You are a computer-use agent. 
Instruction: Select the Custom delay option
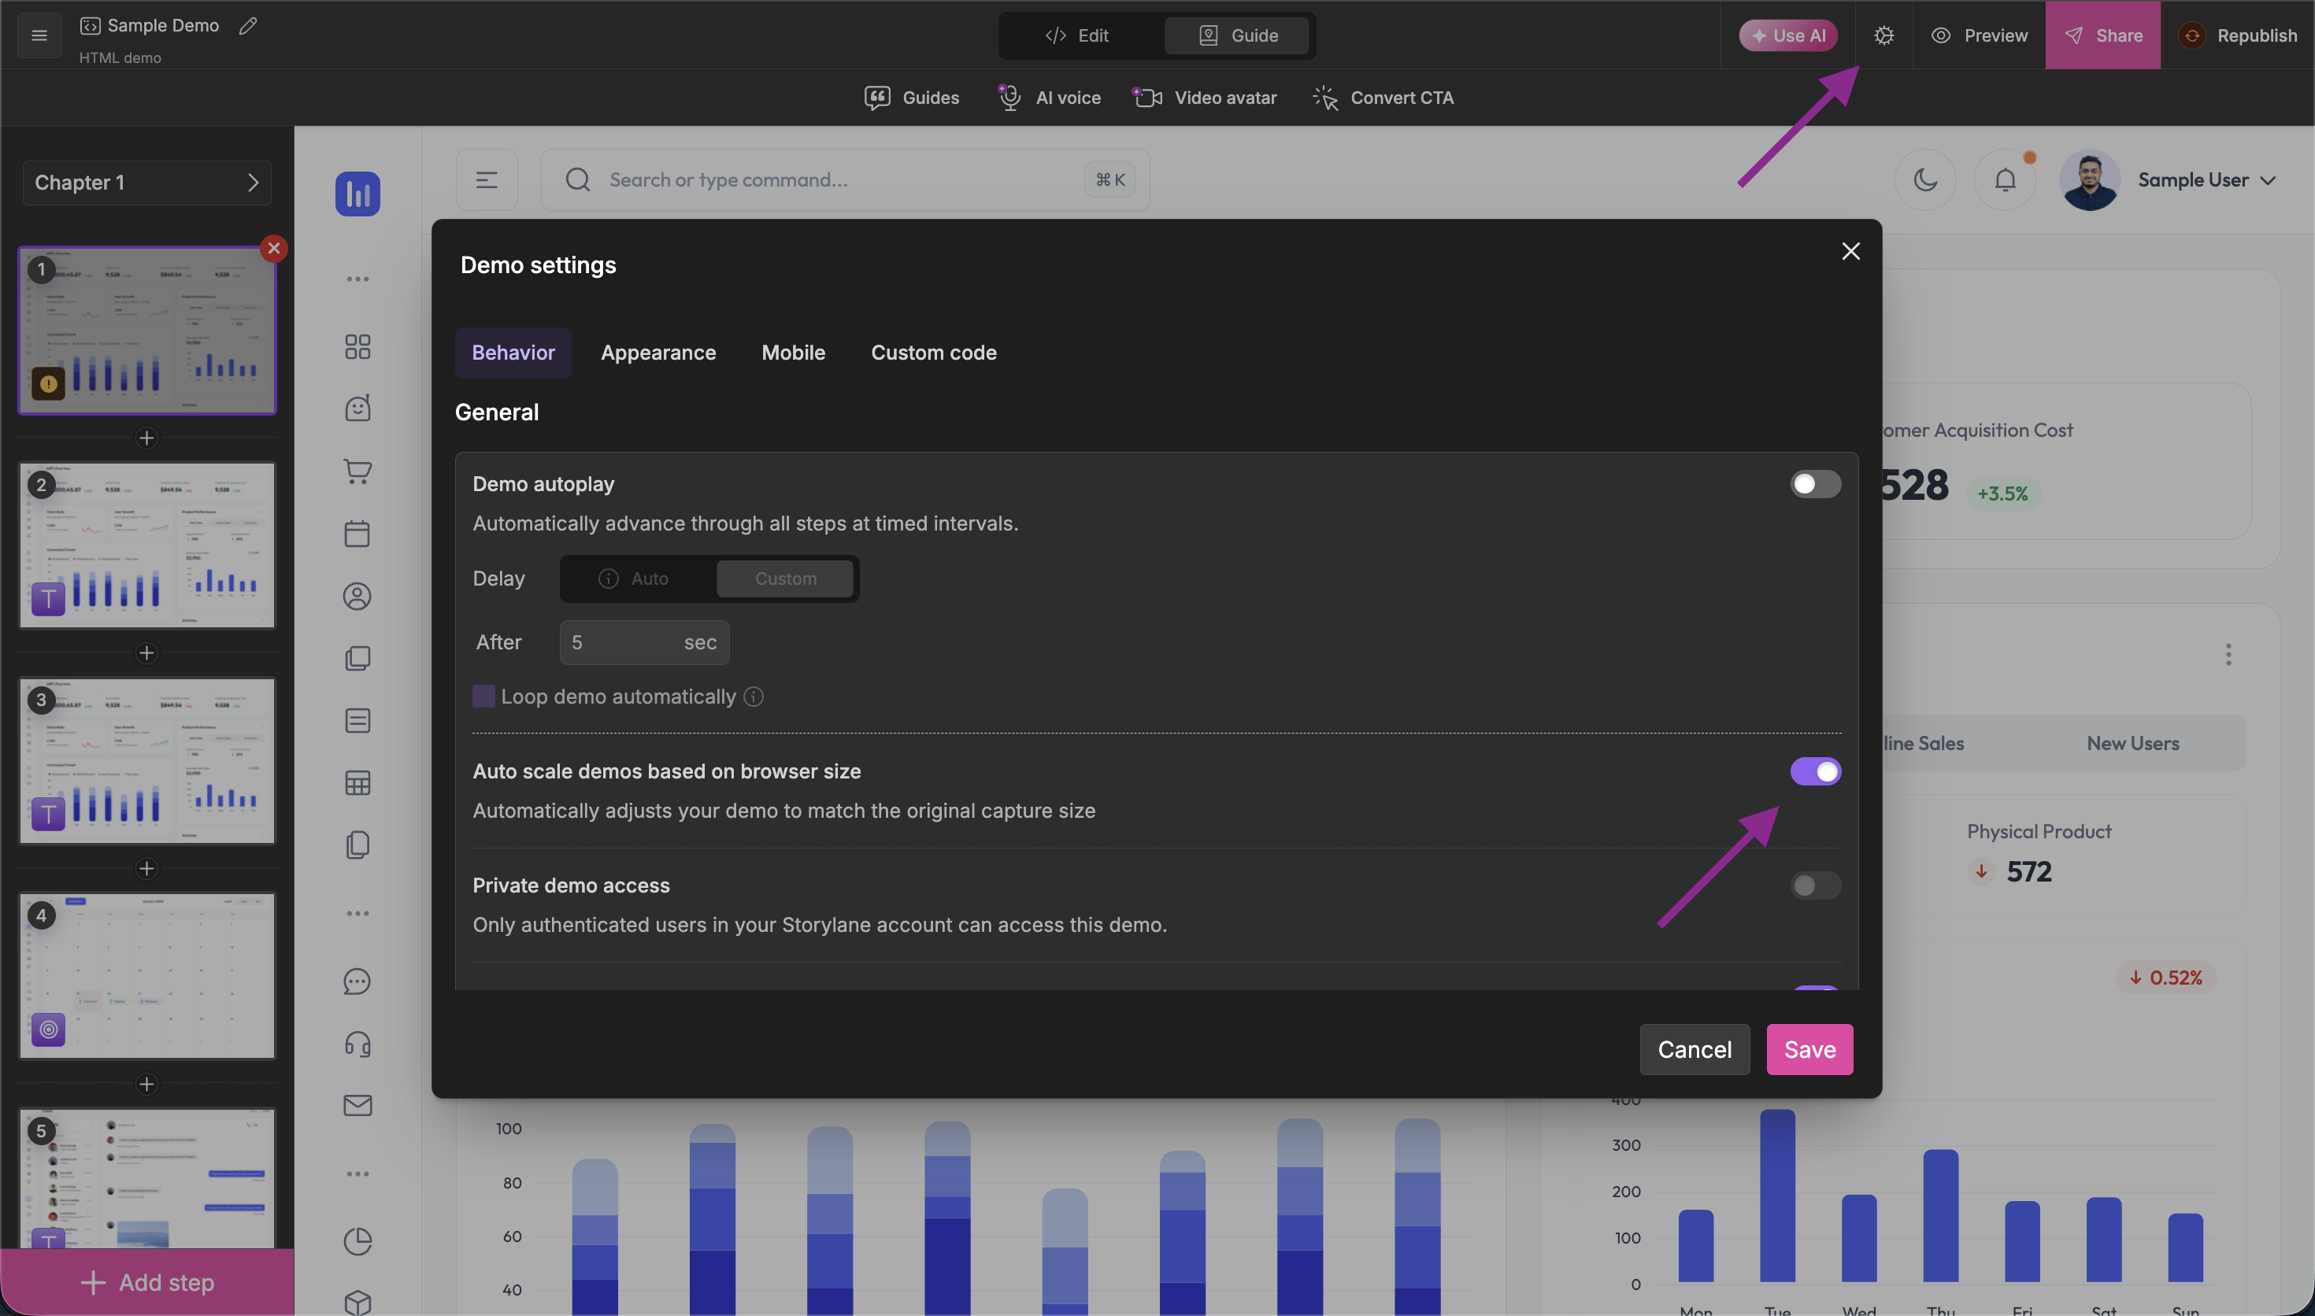[784, 579]
